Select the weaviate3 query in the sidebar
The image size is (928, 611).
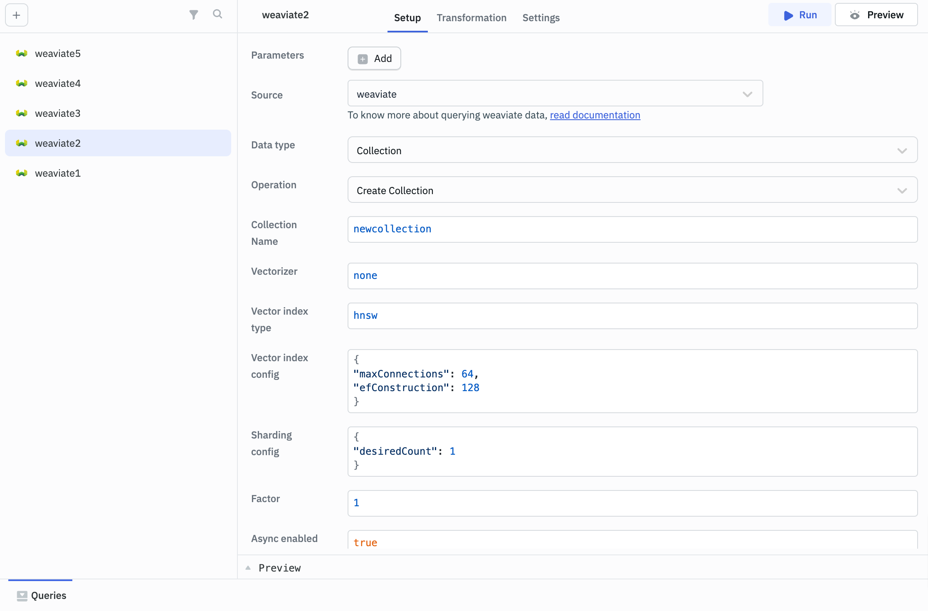57,113
